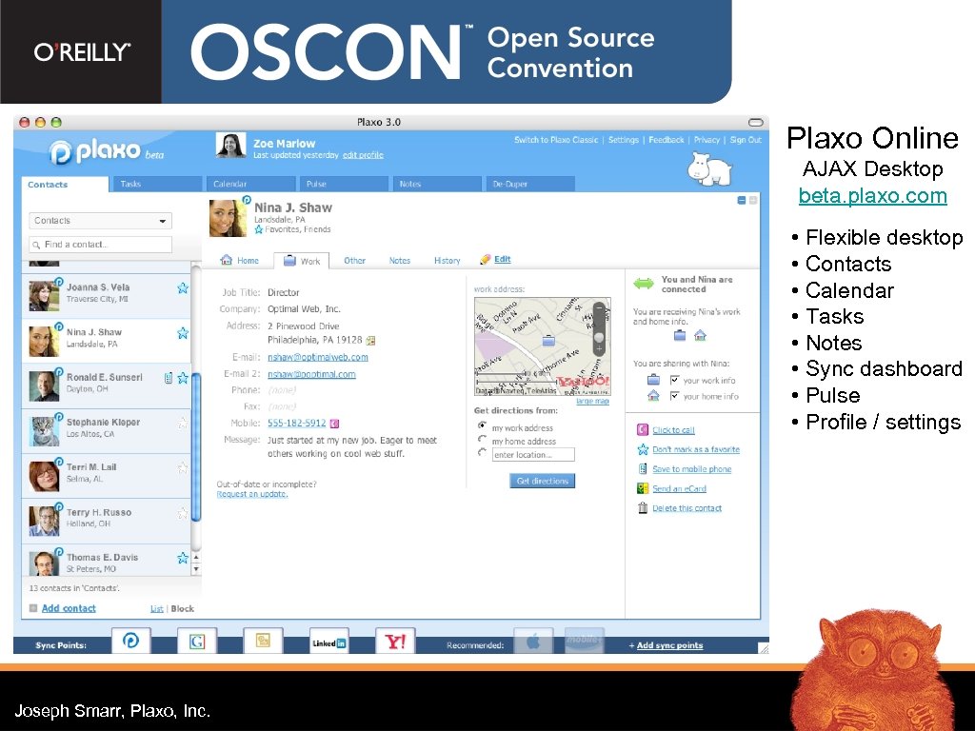Image resolution: width=975 pixels, height=731 pixels.
Task: Select the Yahoo! sync point icon
Action: (x=395, y=641)
